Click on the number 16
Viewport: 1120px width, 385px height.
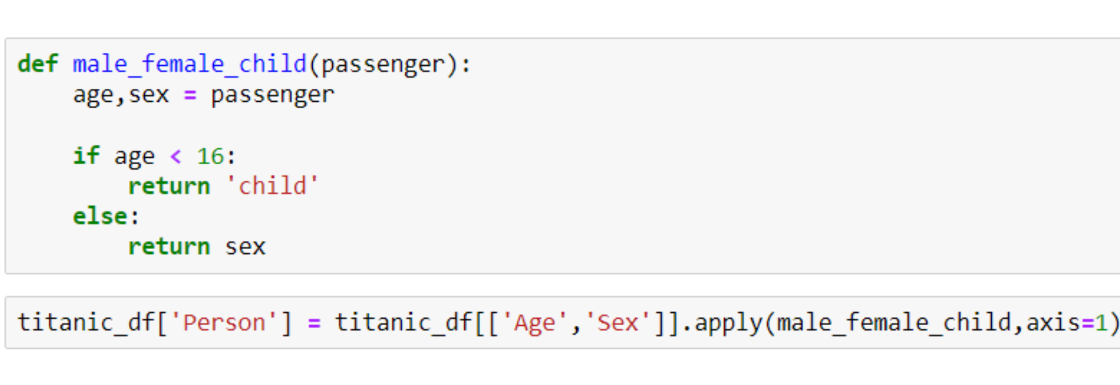pyautogui.click(x=210, y=156)
